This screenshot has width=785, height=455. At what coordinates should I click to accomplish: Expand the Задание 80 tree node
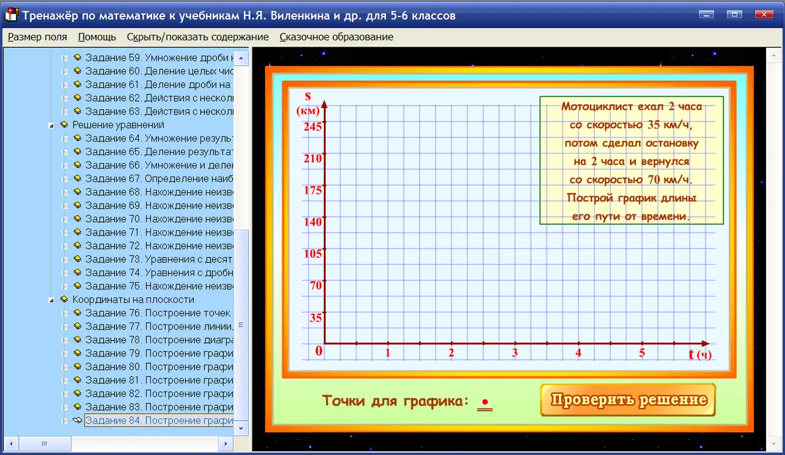65,367
